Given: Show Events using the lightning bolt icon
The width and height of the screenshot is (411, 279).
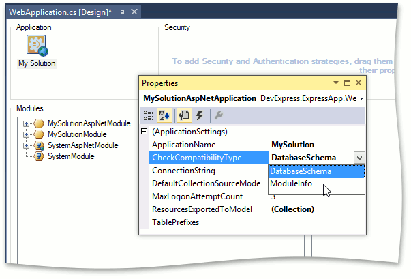Looking at the screenshot, I should pos(200,115).
